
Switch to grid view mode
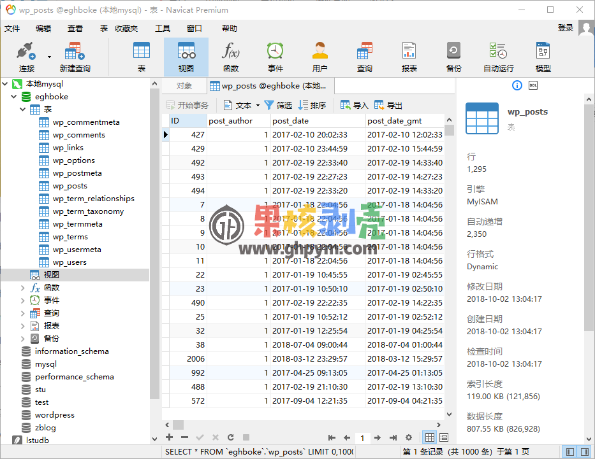(x=430, y=438)
